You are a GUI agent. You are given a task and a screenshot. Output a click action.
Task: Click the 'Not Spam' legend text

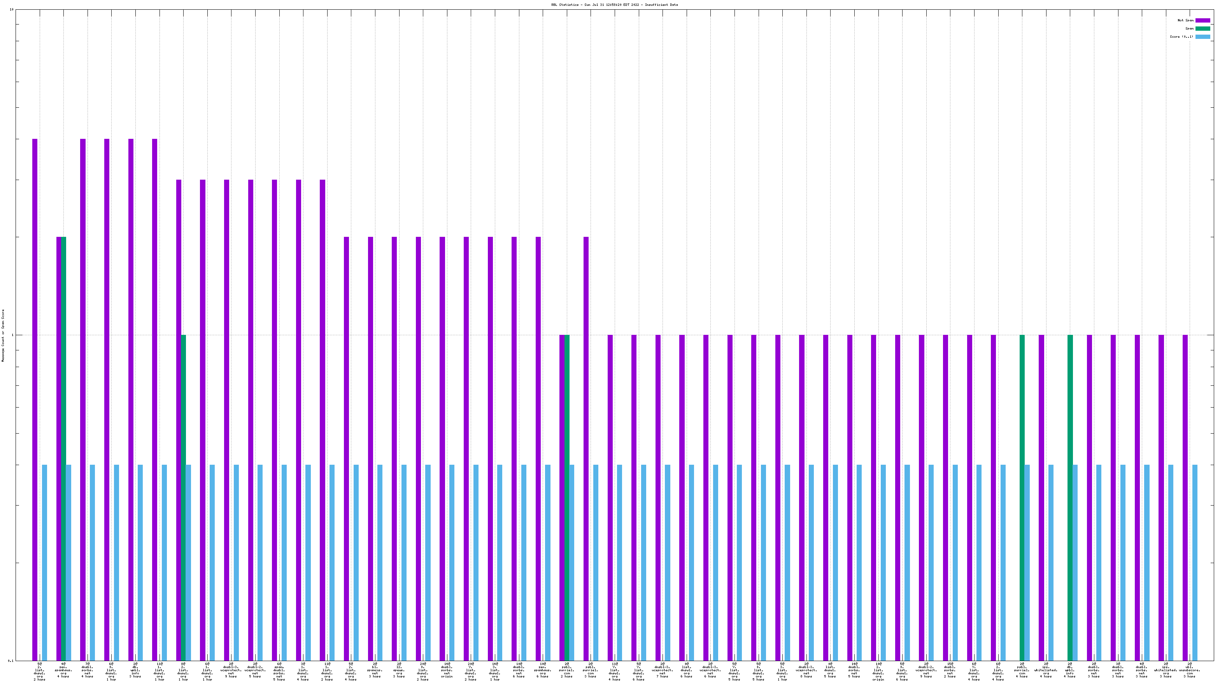(x=1185, y=20)
